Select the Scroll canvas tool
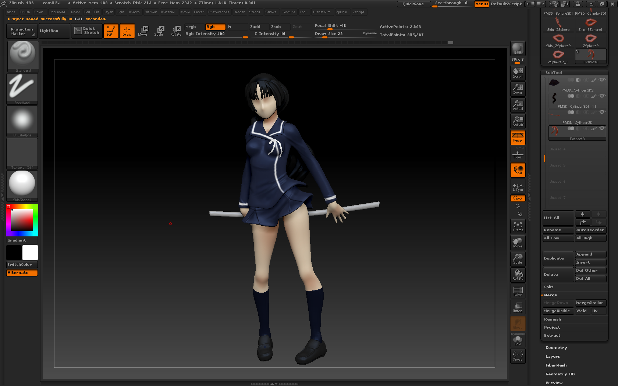 click(x=518, y=73)
